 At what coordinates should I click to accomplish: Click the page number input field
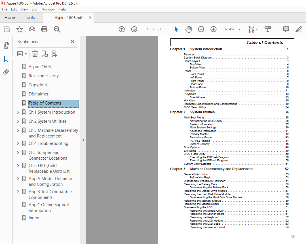(147, 29)
